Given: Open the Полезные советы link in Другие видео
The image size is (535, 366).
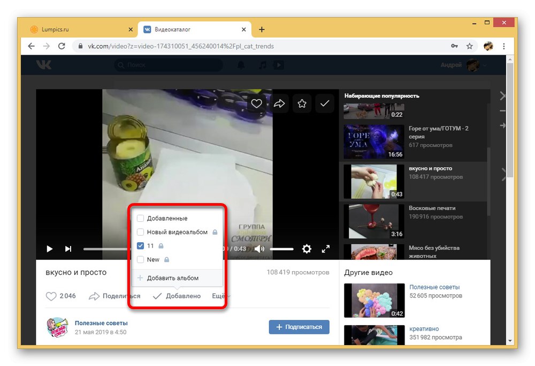Looking at the screenshot, I should click(x=434, y=287).
